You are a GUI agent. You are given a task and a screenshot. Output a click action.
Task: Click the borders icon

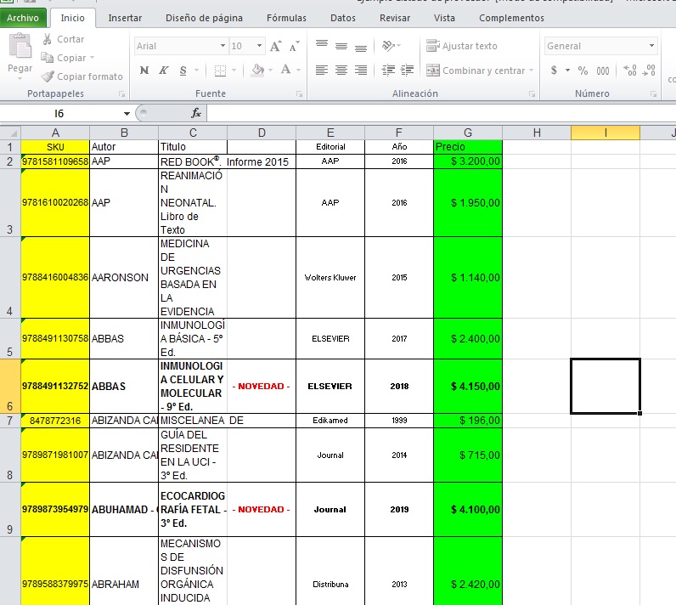pos(220,71)
